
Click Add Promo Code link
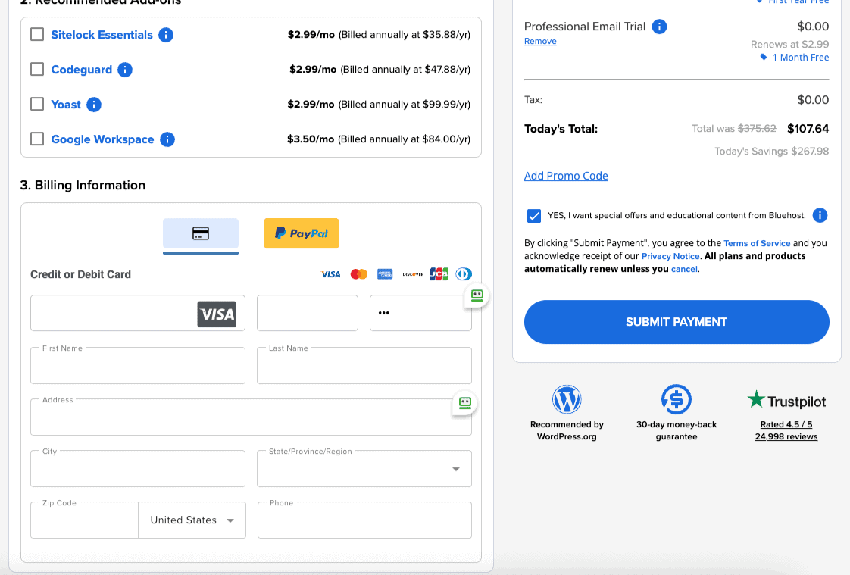pos(566,176)
